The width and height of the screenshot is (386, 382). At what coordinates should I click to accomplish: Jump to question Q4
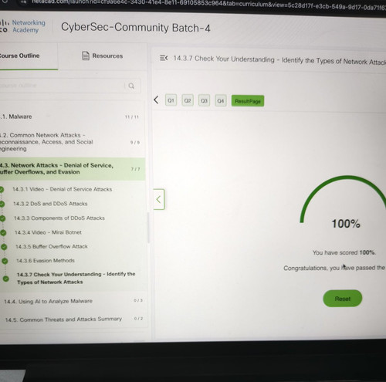click(221, 101)
